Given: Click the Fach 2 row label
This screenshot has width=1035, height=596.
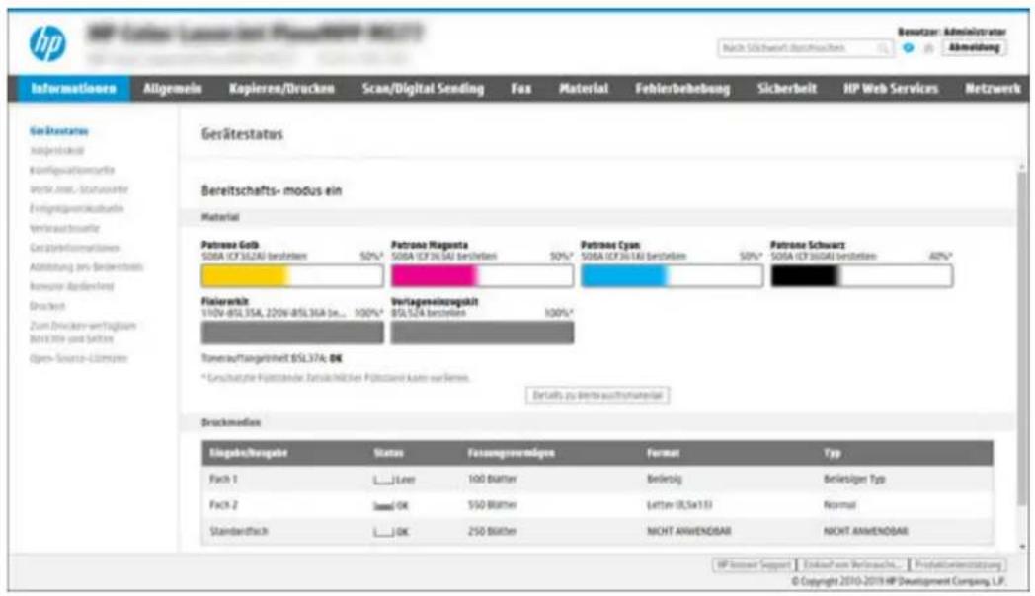Looking at the screenshot, I should (x=223, y=505).
